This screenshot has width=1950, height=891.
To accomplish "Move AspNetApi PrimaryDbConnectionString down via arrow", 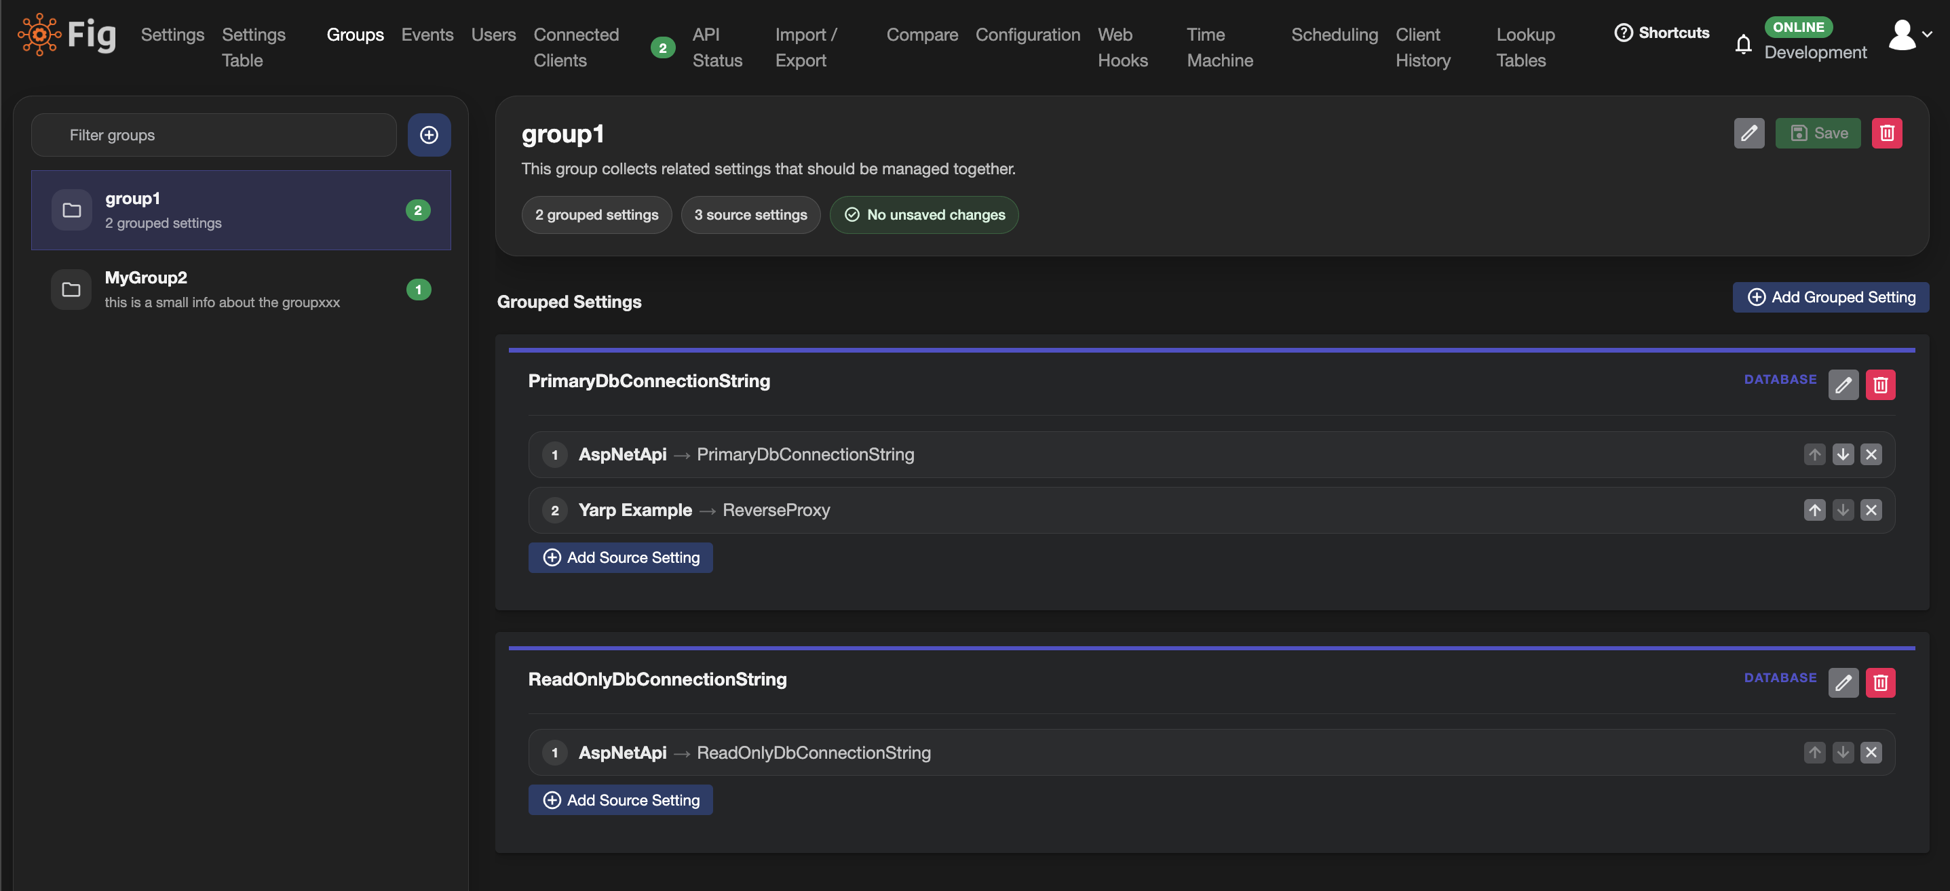I will pyautogui.click(x=1843, y=454).
